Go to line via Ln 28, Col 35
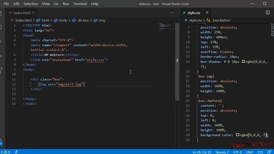The width and height of the screenshot is (274, 154). 202,152
